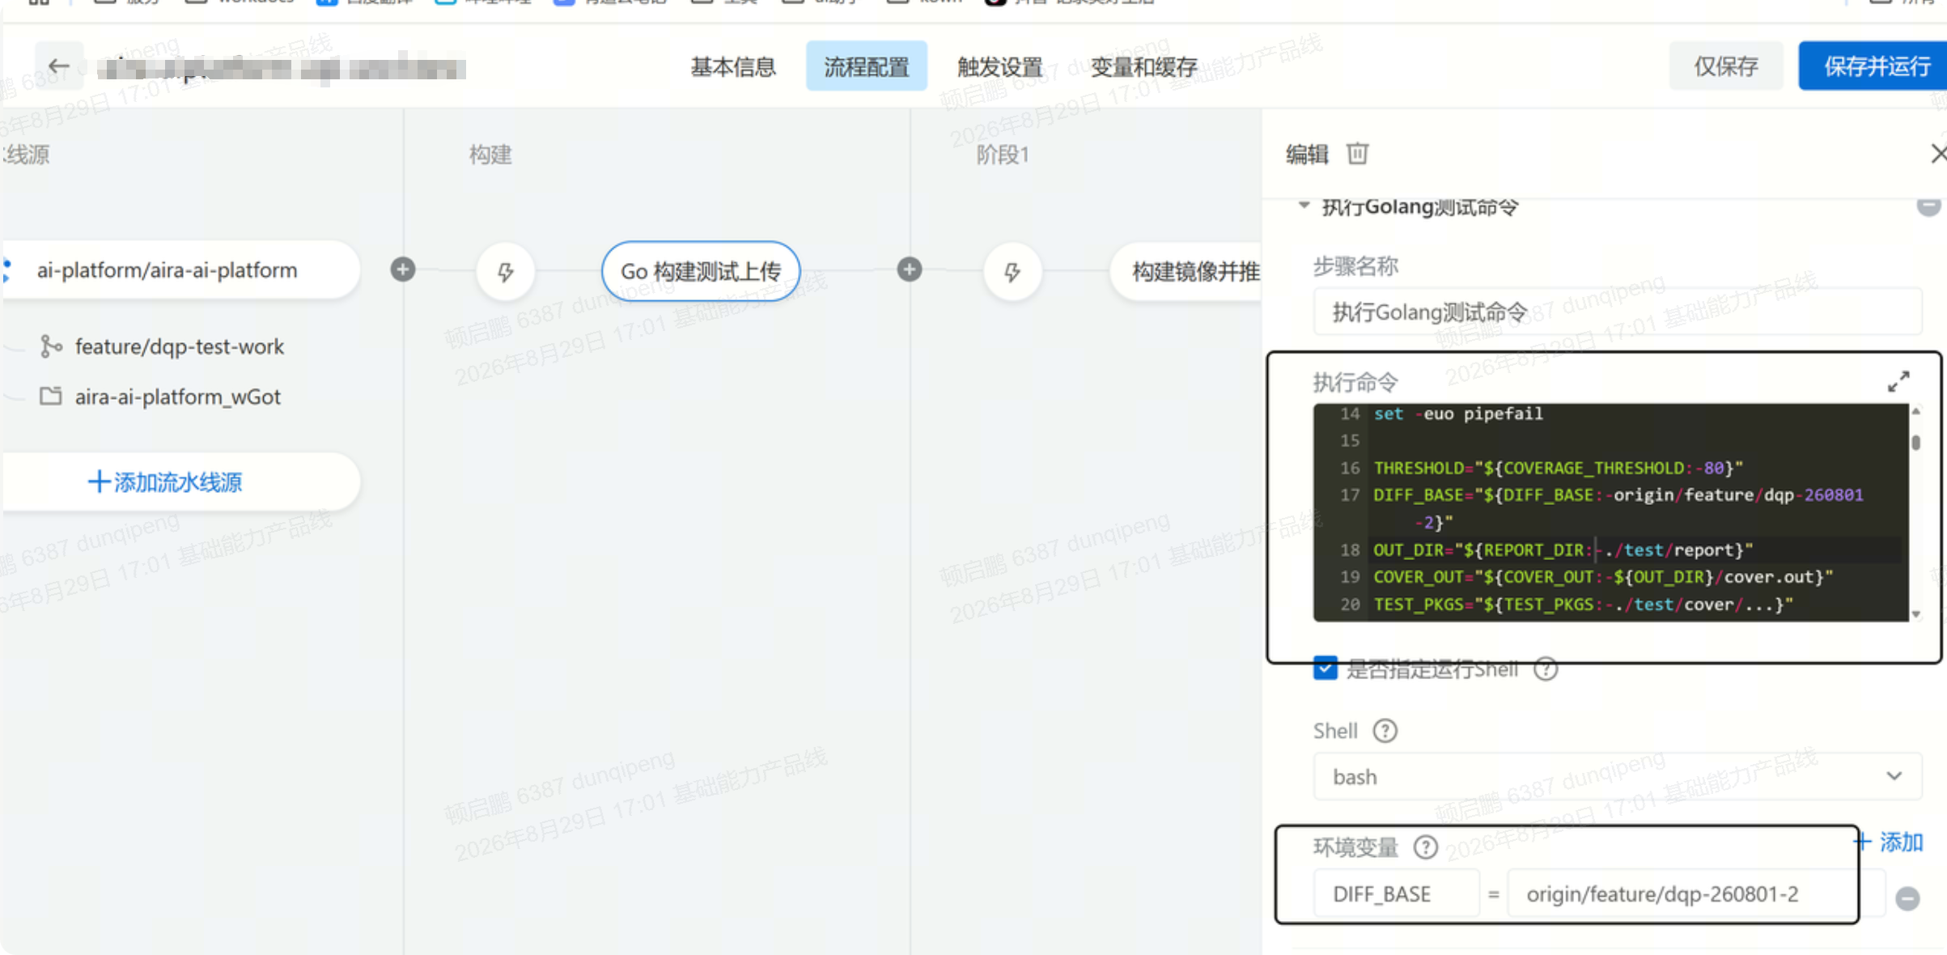The image size is (1947, 955).
Task: Click the branch icon beside feature/dqp-test-work
Action: (51, 346)
